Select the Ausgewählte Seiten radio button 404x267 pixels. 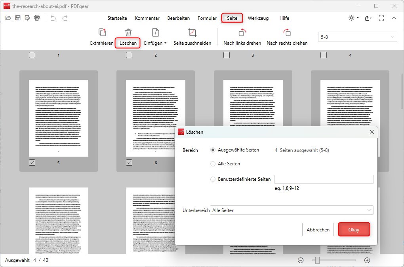[x=213, y=150]
